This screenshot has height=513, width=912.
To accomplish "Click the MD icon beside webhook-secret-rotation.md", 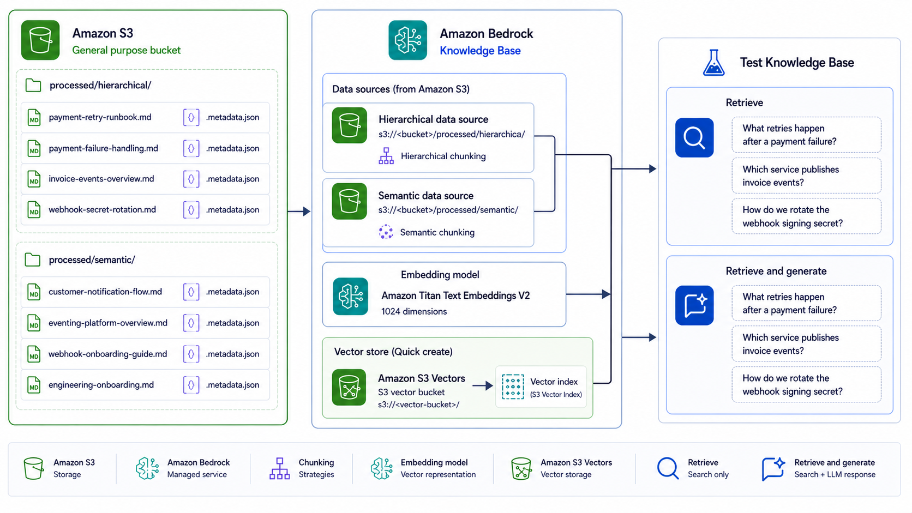I will click(x=34, y=210).
